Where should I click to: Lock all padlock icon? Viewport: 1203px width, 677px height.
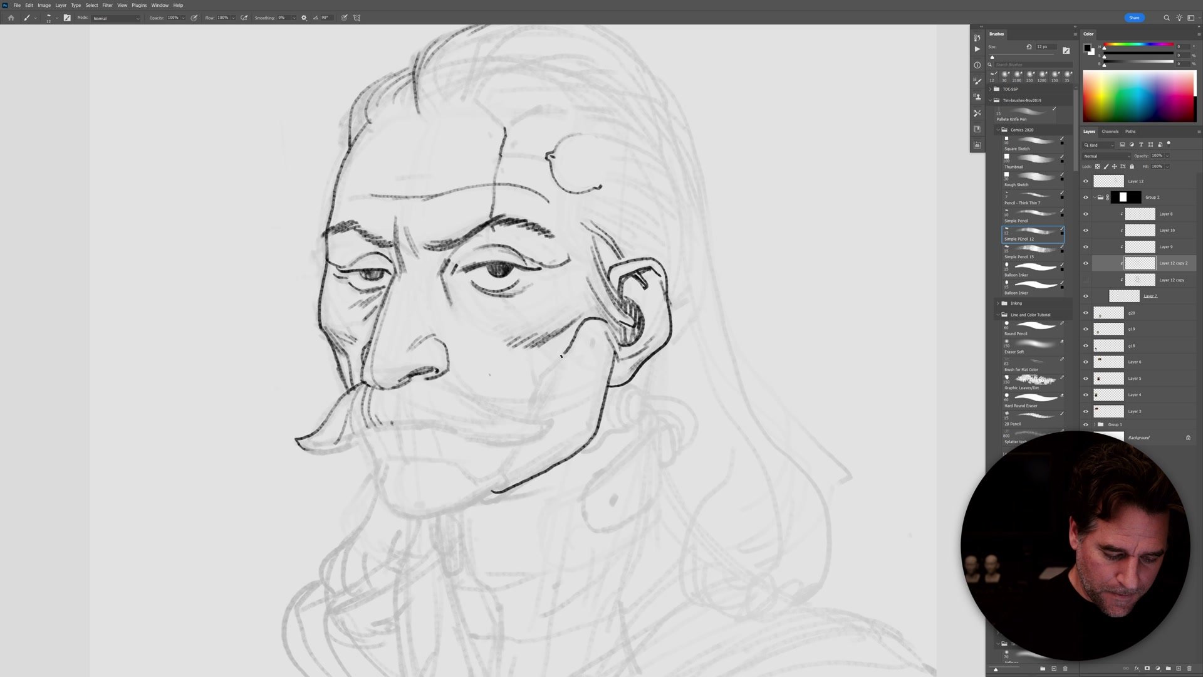point(1132,167)
